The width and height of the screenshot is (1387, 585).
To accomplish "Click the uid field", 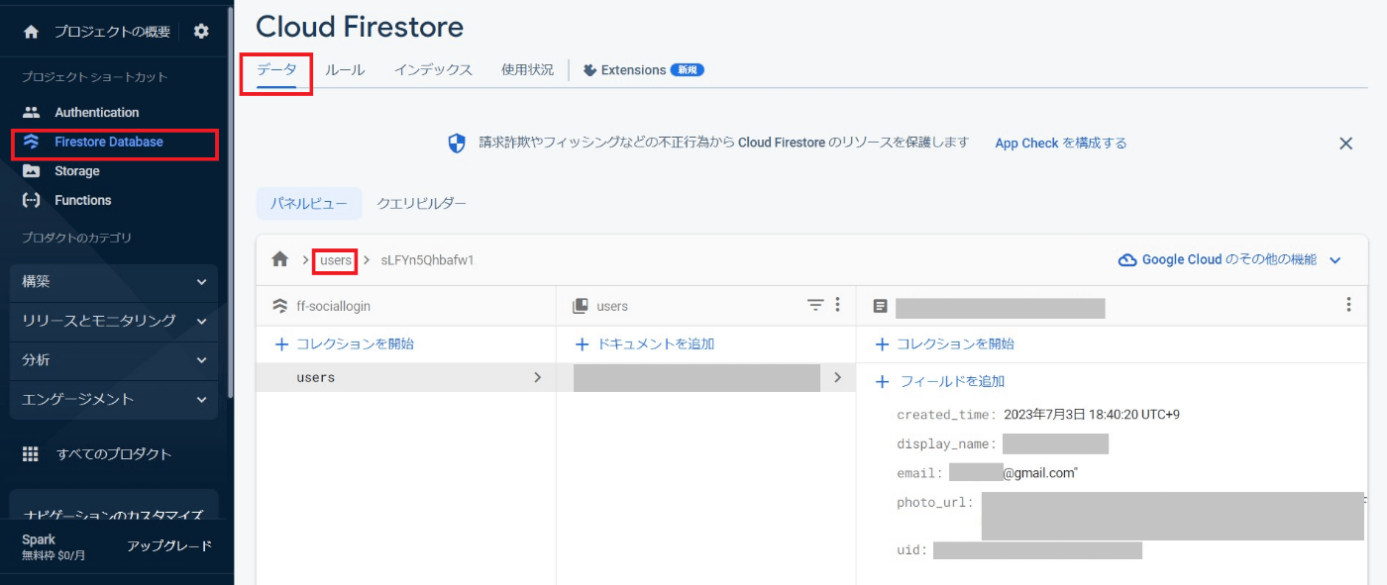I will 1019,550.
